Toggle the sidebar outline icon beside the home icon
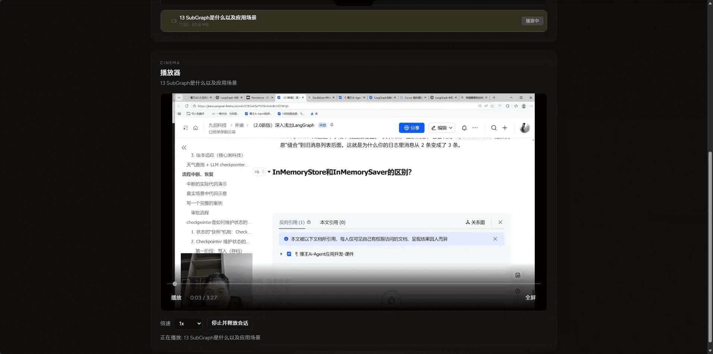Screen dimensions: 713x354 [186, 128]
